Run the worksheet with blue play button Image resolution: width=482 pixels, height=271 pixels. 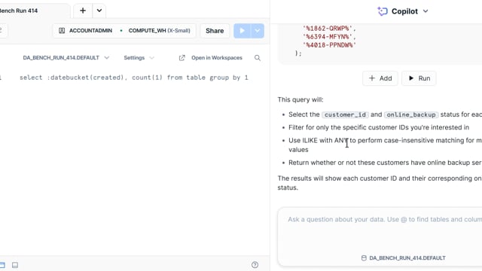click(x=242, y=31)
